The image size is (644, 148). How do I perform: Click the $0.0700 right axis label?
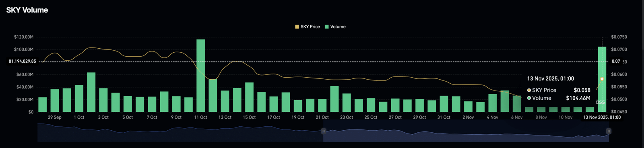[619, 49]
